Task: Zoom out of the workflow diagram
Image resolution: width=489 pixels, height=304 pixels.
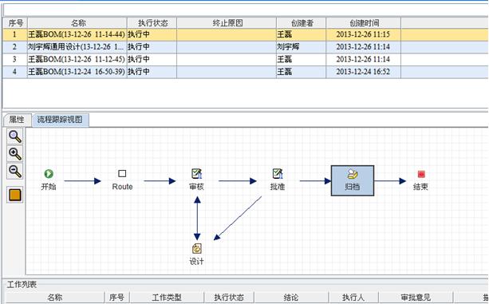Action: point(15,172)
